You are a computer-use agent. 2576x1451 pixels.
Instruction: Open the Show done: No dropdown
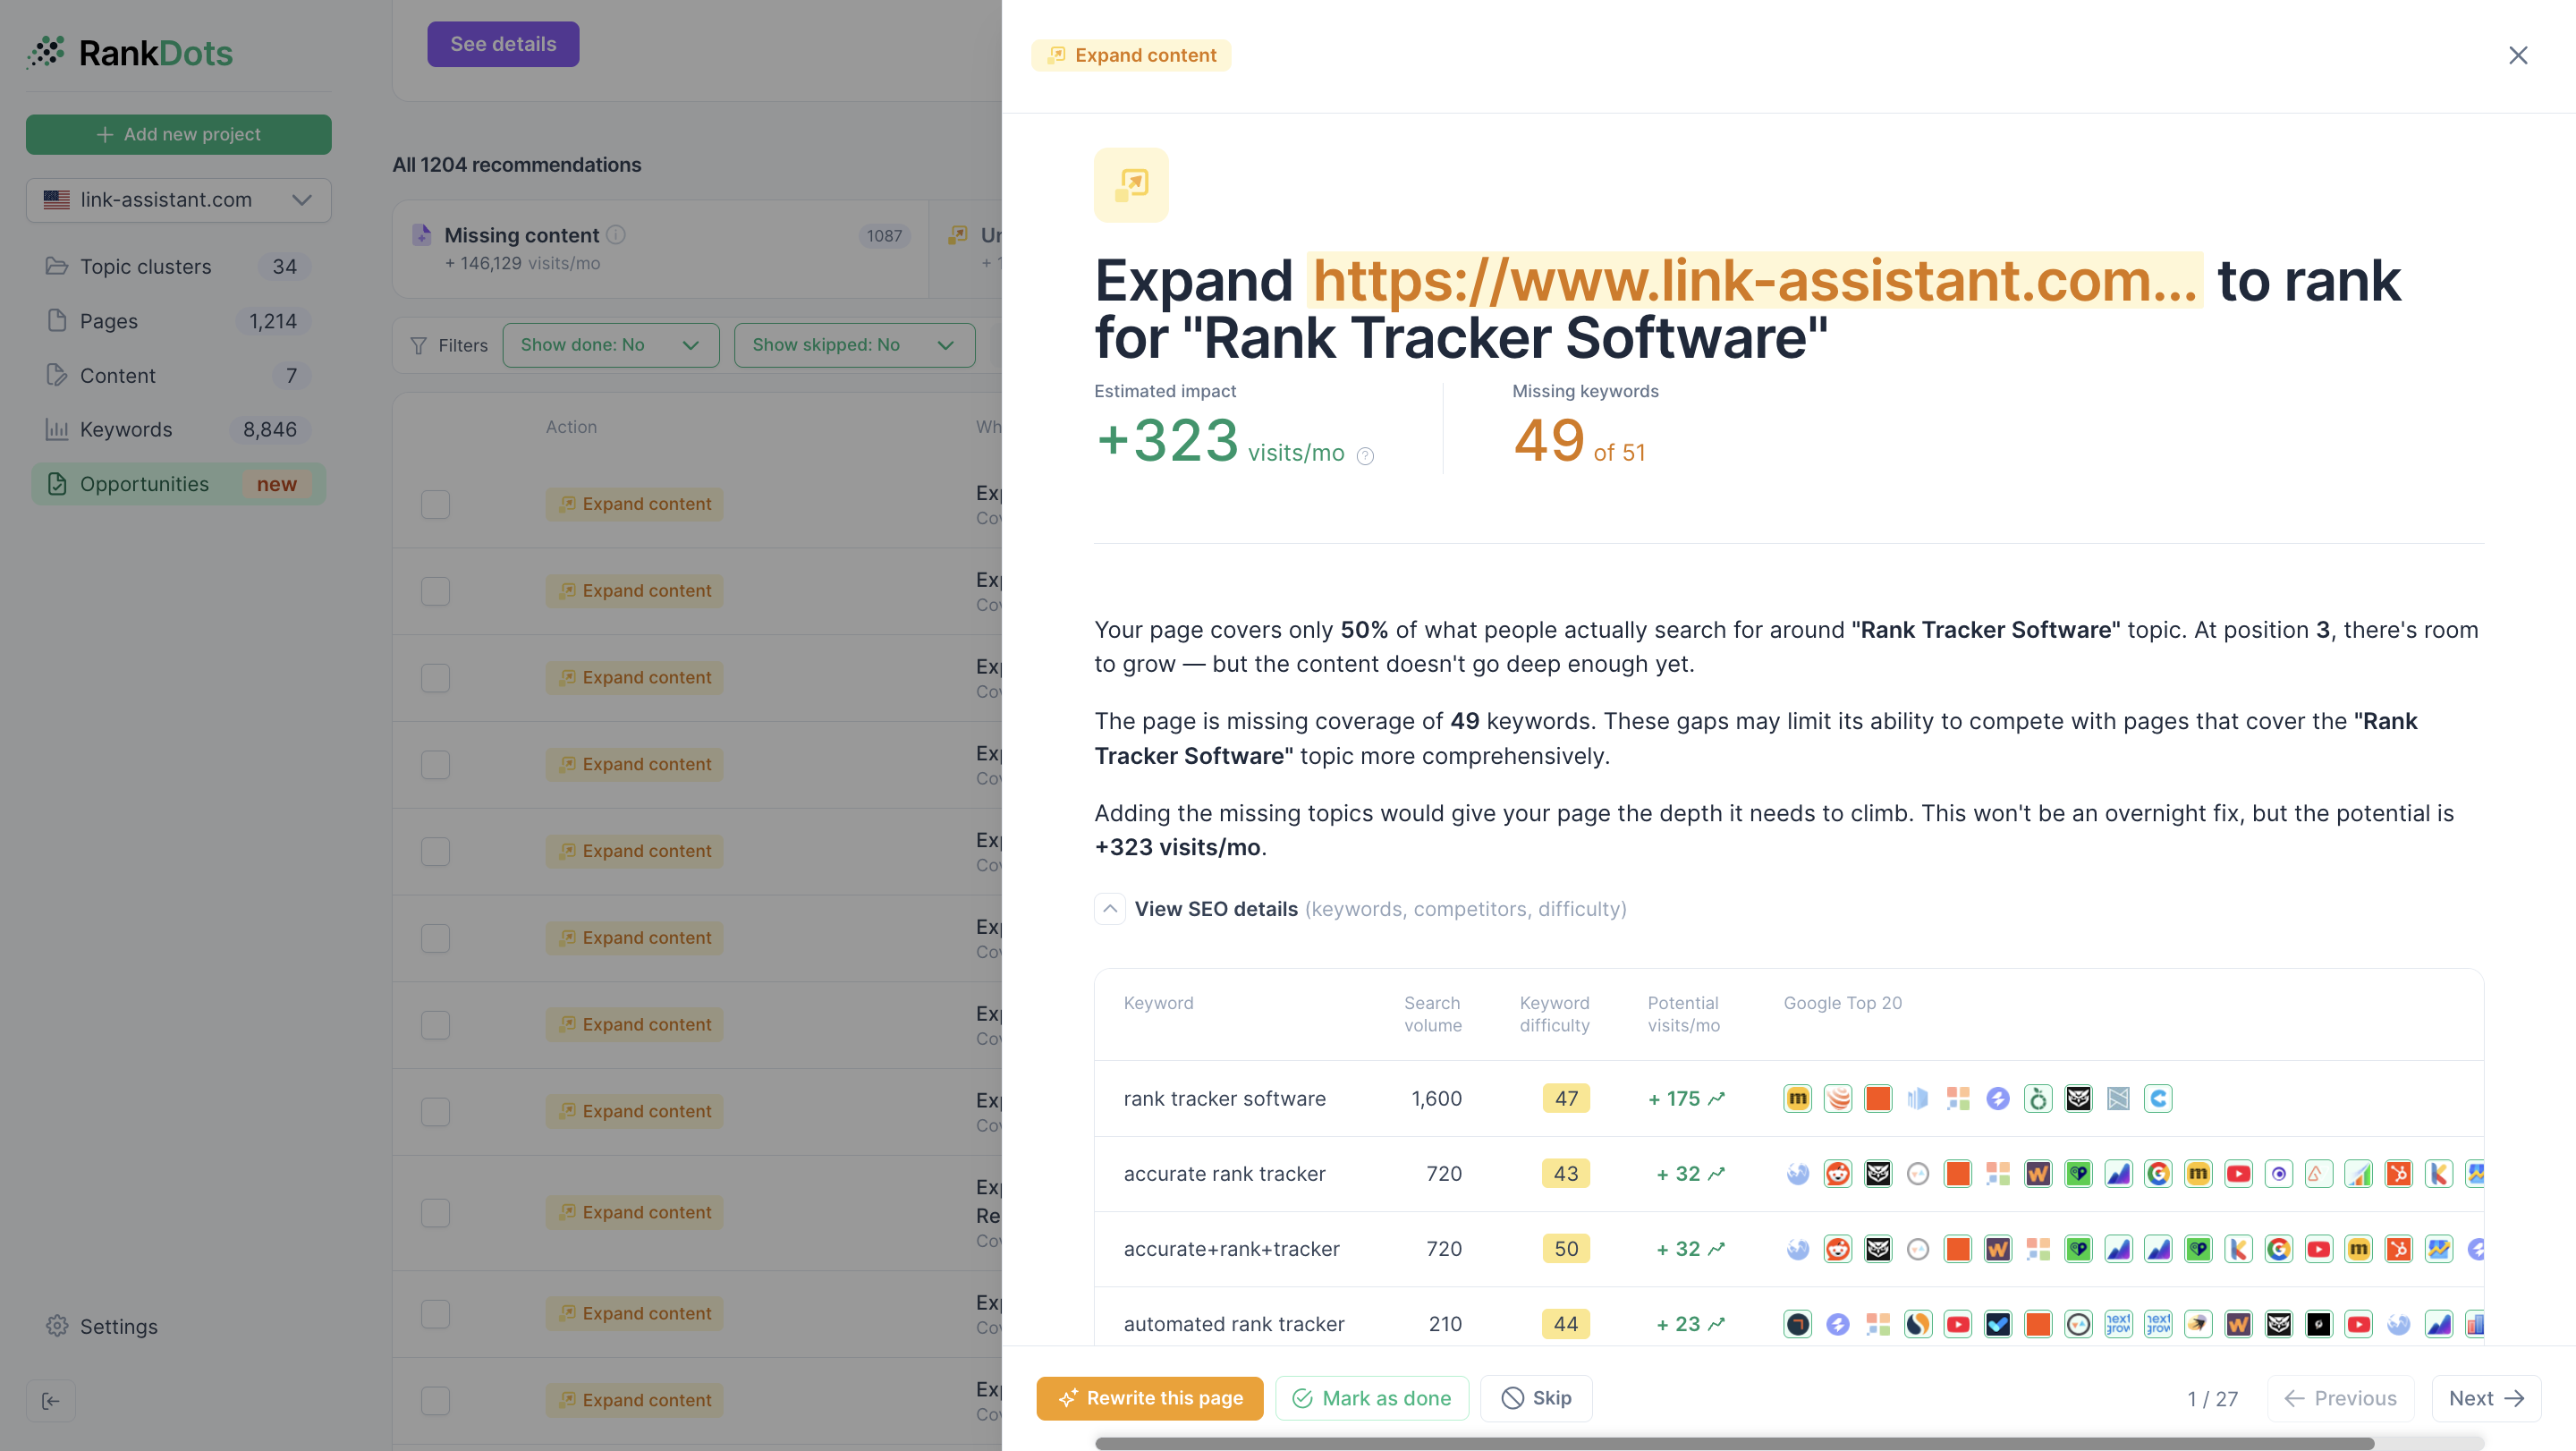click(610, 345)
